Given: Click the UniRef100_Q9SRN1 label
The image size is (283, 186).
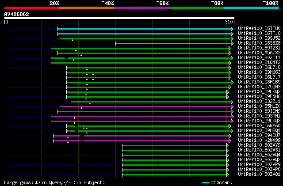Looking at the screenshot, I should pyautogui.click(x=259, y=116).
